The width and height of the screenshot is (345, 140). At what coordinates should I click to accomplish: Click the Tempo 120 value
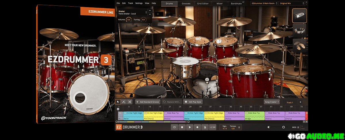[x=233, y=127]
